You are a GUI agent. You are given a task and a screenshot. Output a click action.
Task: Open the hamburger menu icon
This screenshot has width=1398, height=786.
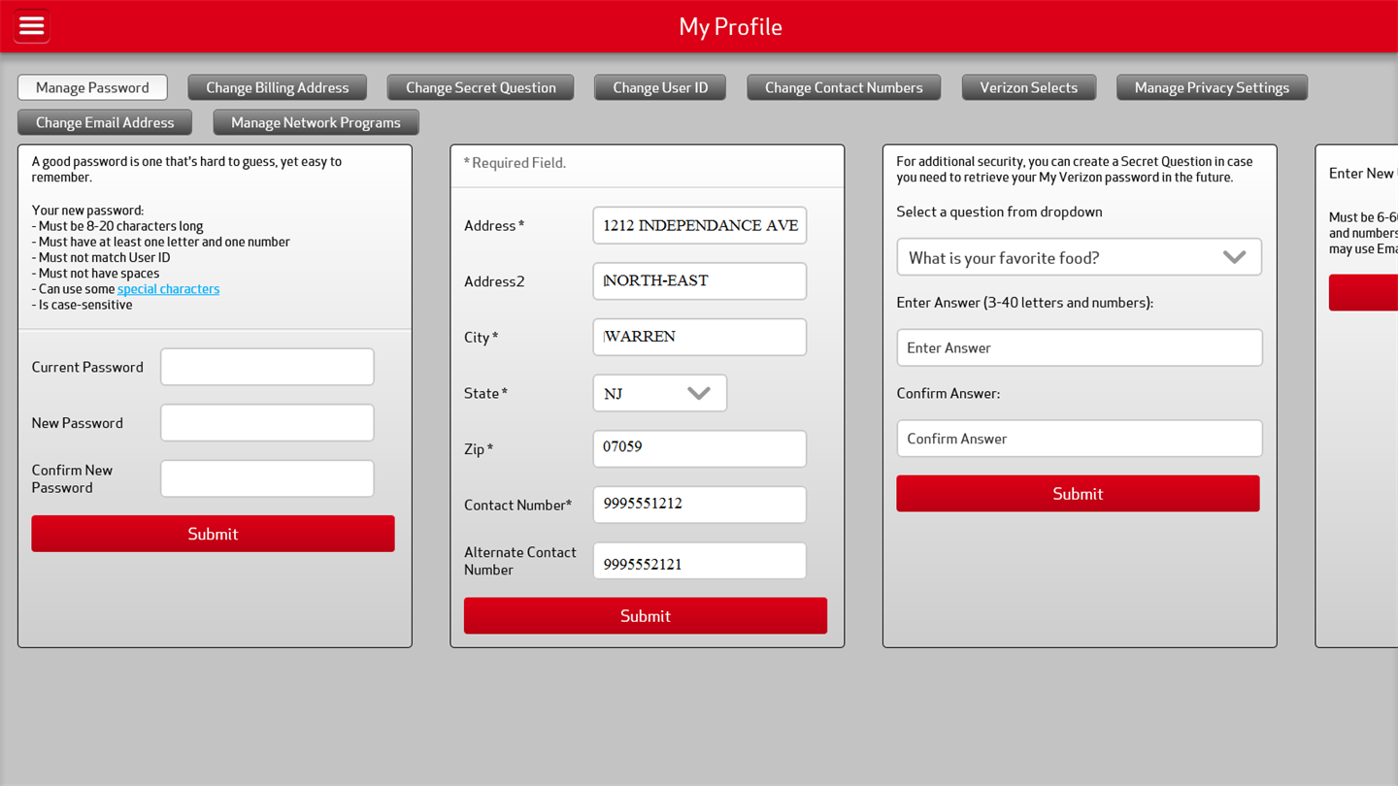(x=32, y=26)
